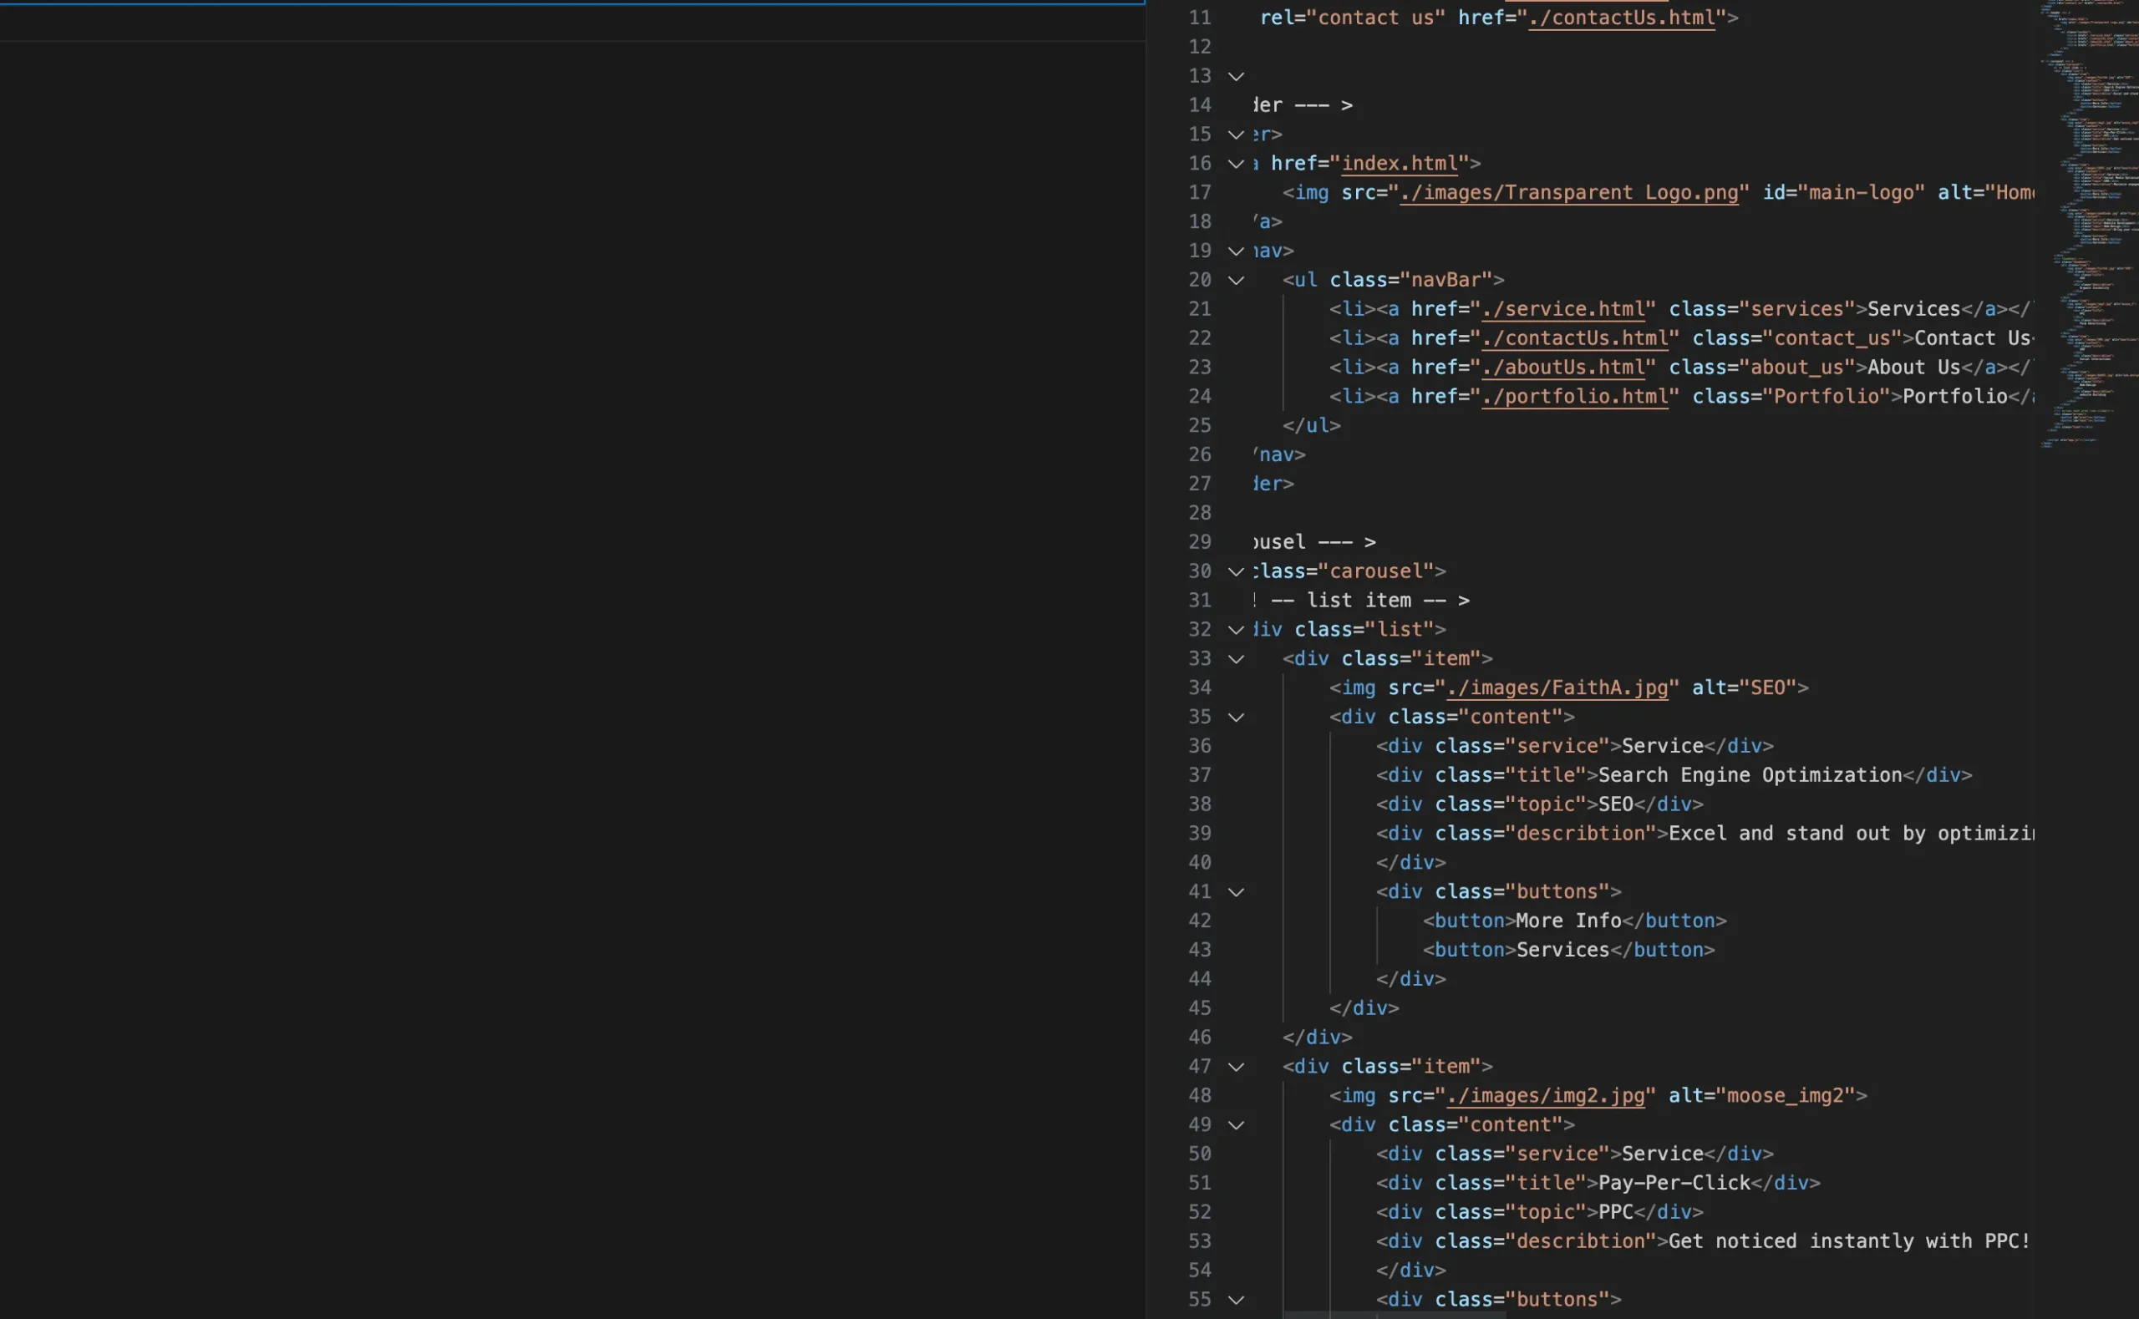The image size is (2139, 1319).
Task: Click the ./portfolio.html link on line 24
Action: click(1575, 396)
